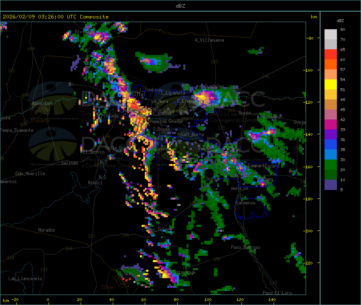This screenshot has height=305, width=361.
Task: Click the 'La_Nora' map label
Action: point(160,101)
